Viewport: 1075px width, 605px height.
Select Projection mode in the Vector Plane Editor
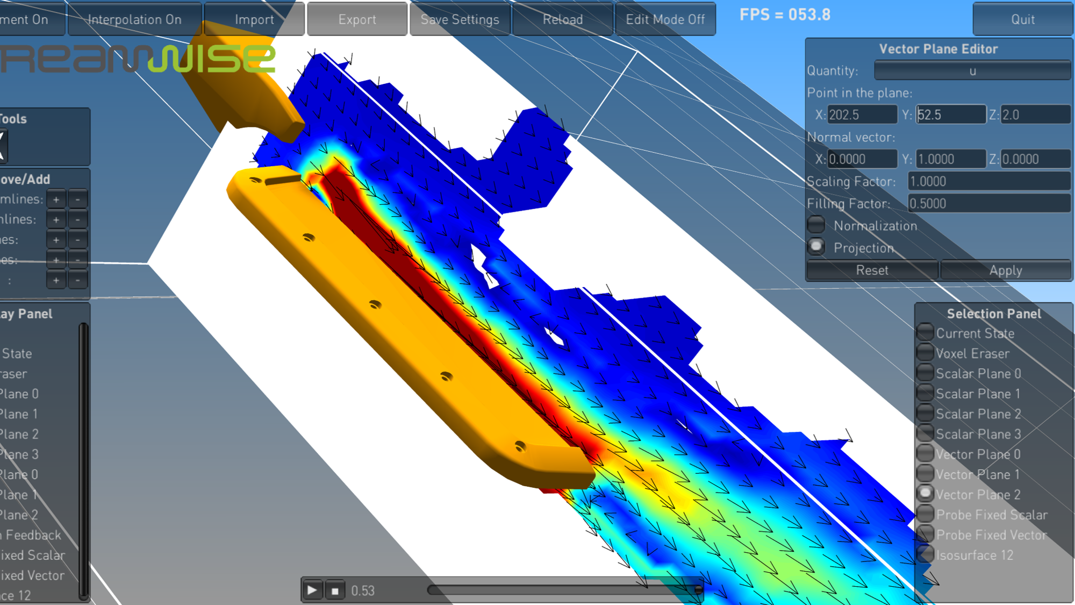click(816, 246)
